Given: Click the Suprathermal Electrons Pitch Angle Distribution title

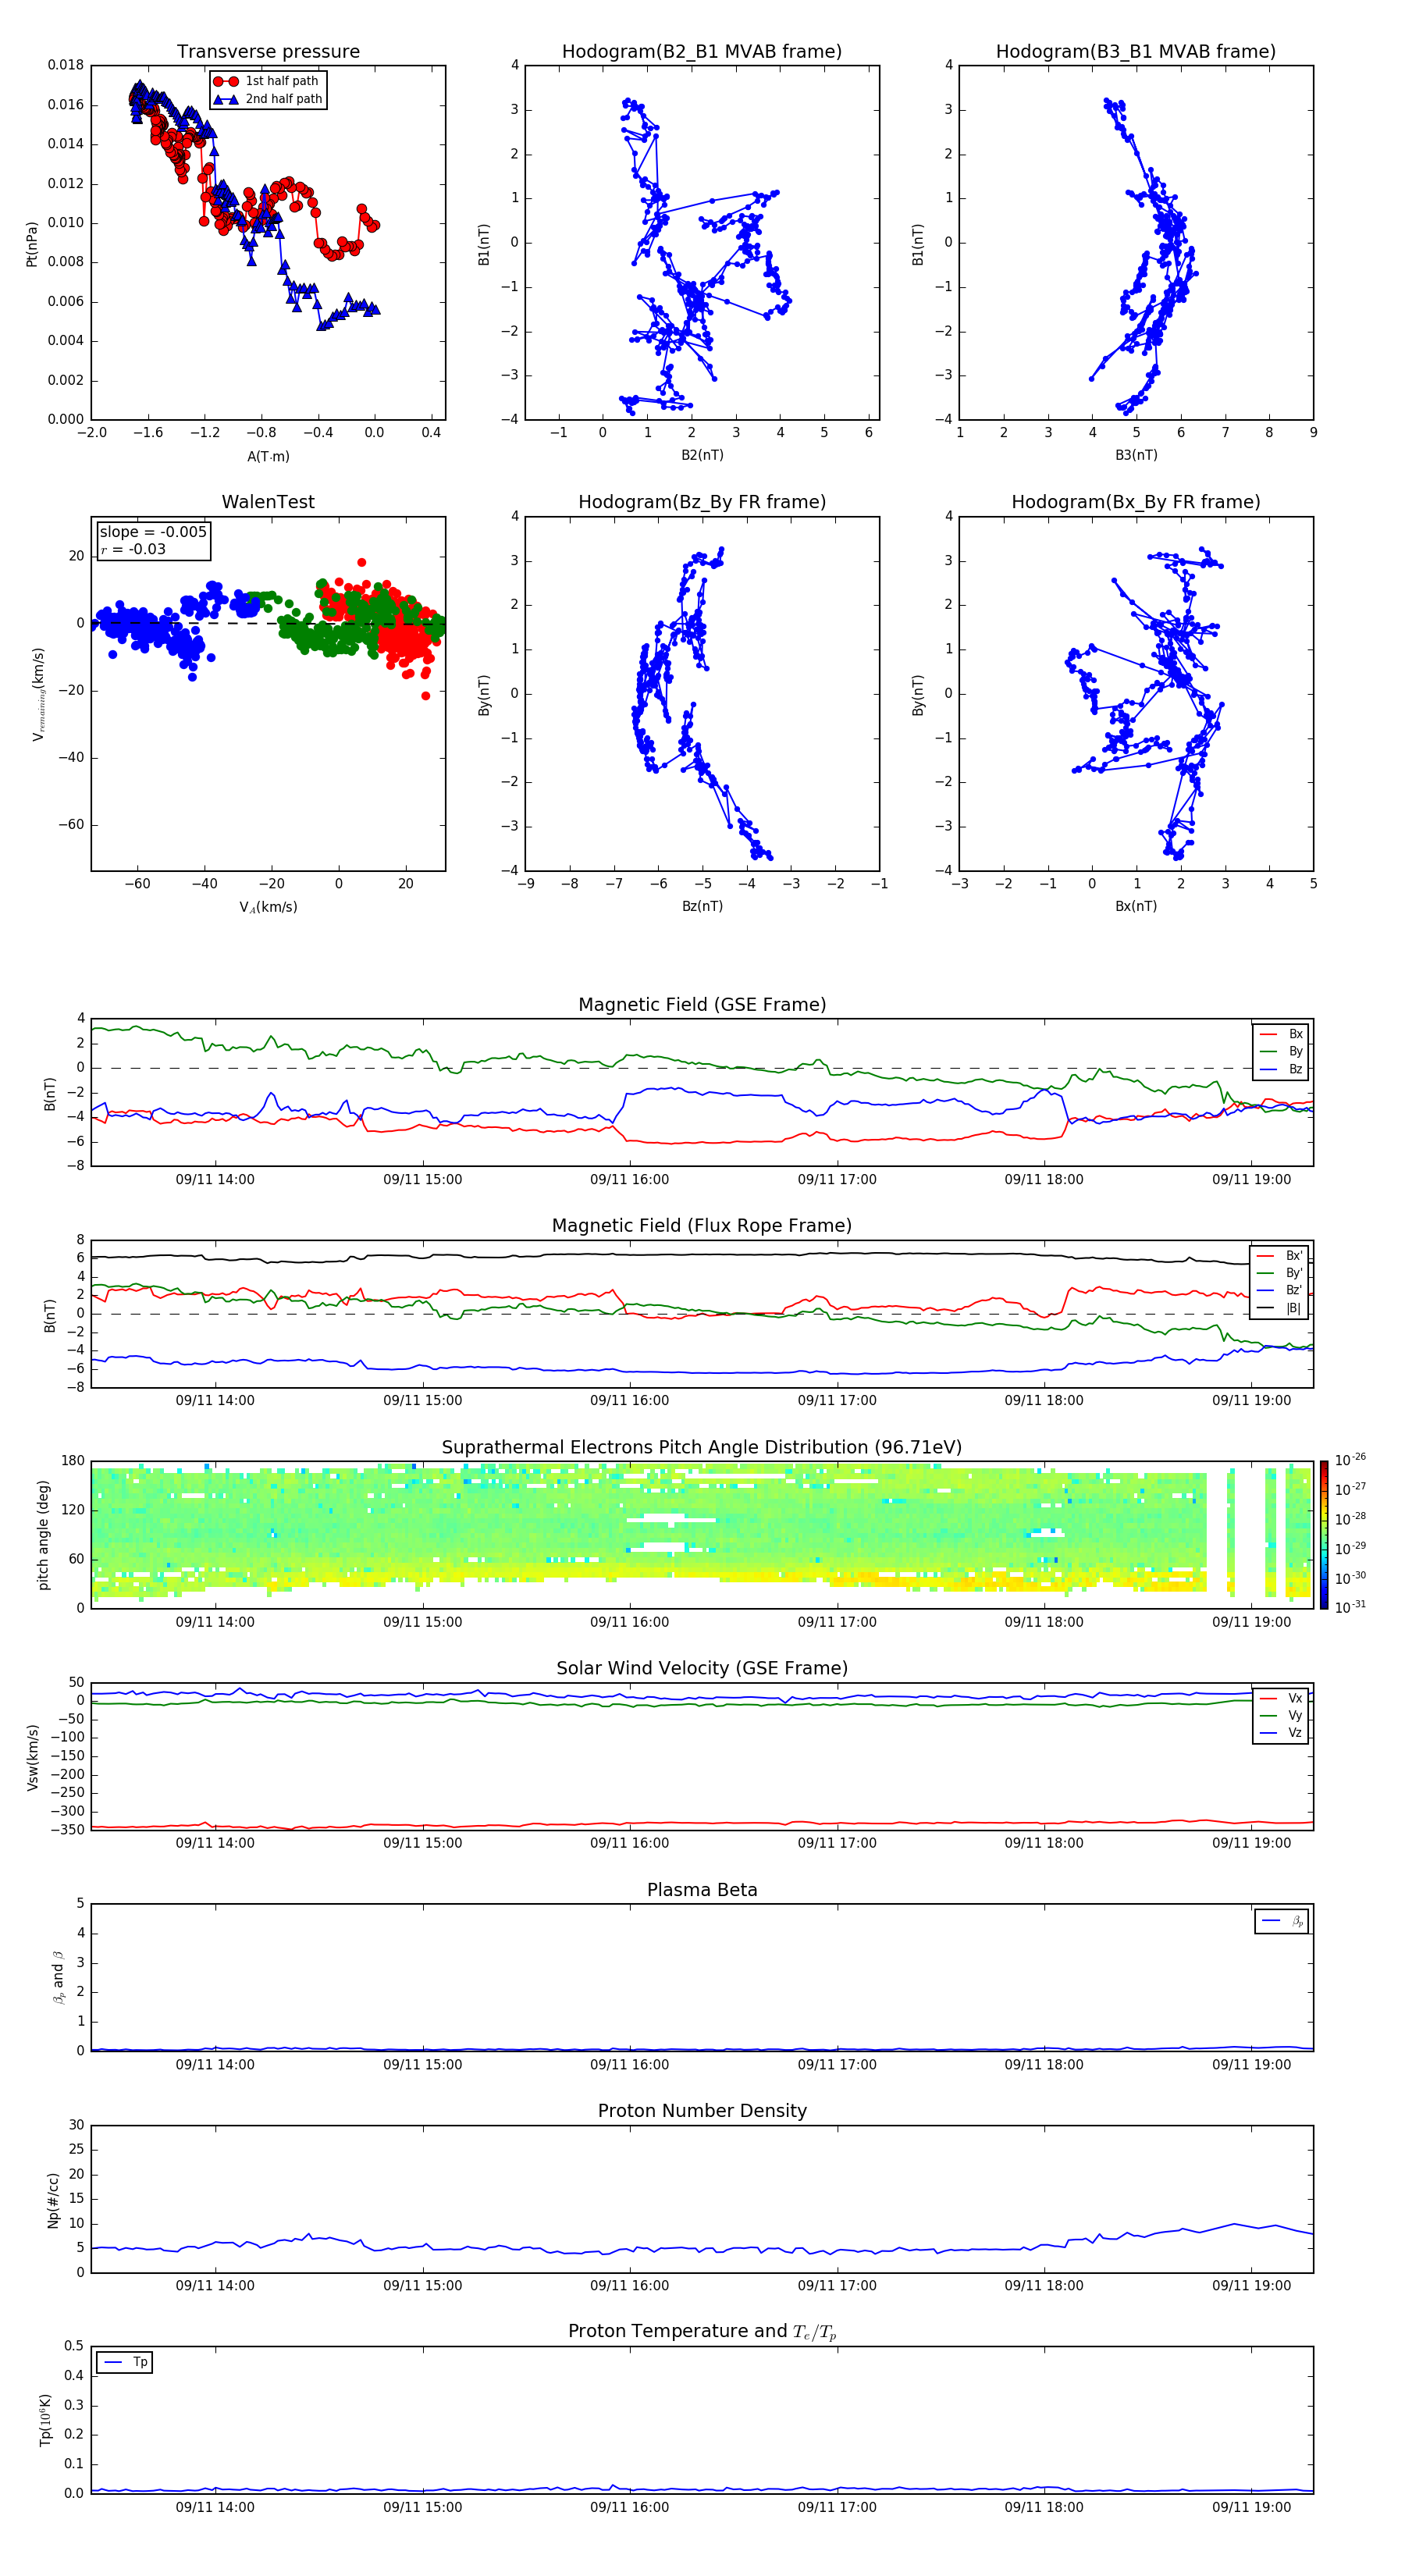Looking at the screenshot, I should coord(702,1448).
